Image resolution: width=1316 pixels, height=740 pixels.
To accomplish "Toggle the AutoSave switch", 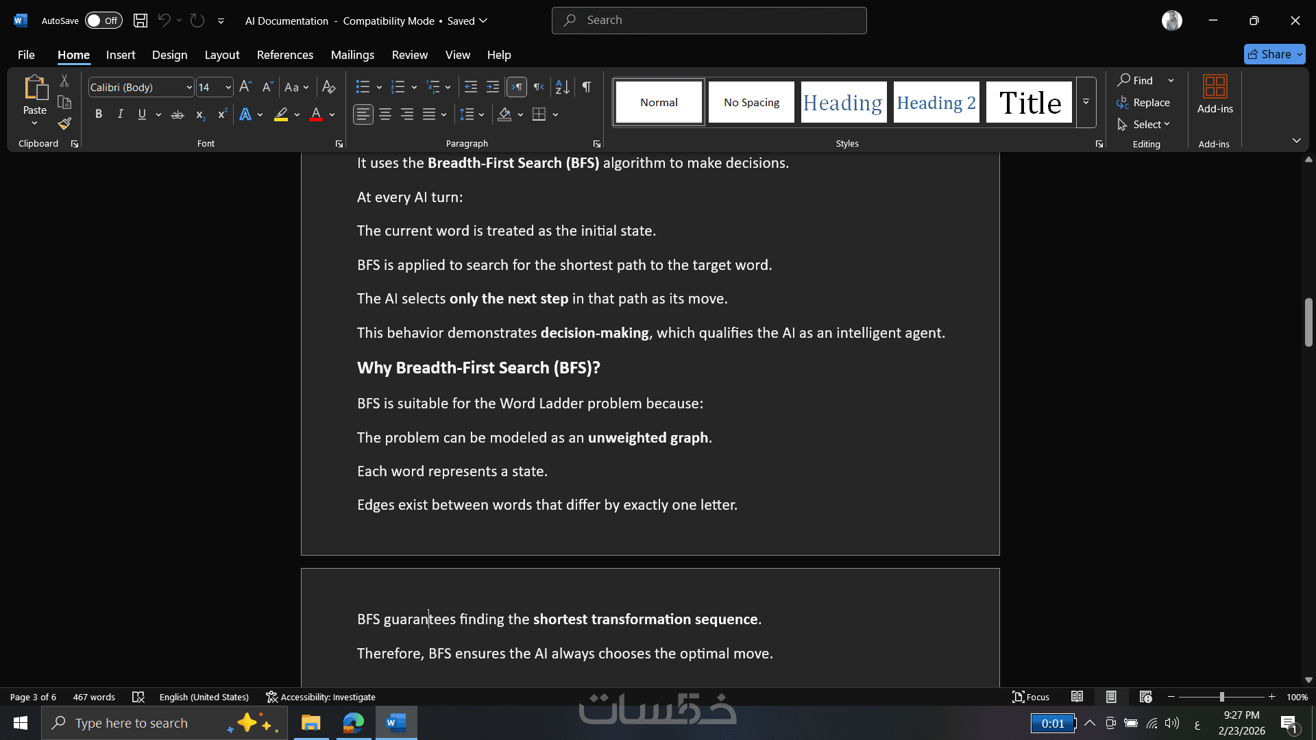I will (x=103, y=21).
